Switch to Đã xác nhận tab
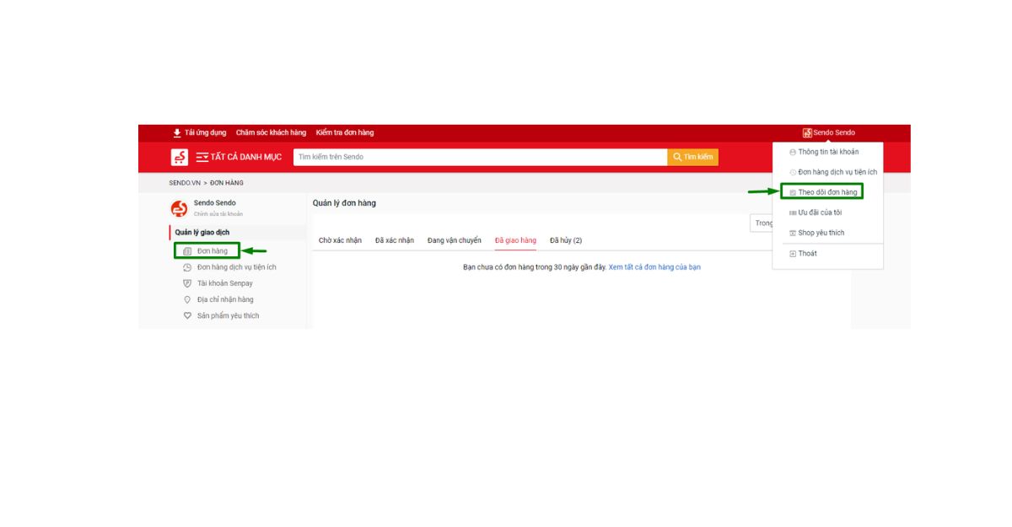Viewport: 1012px width, 527px height. 395,240
